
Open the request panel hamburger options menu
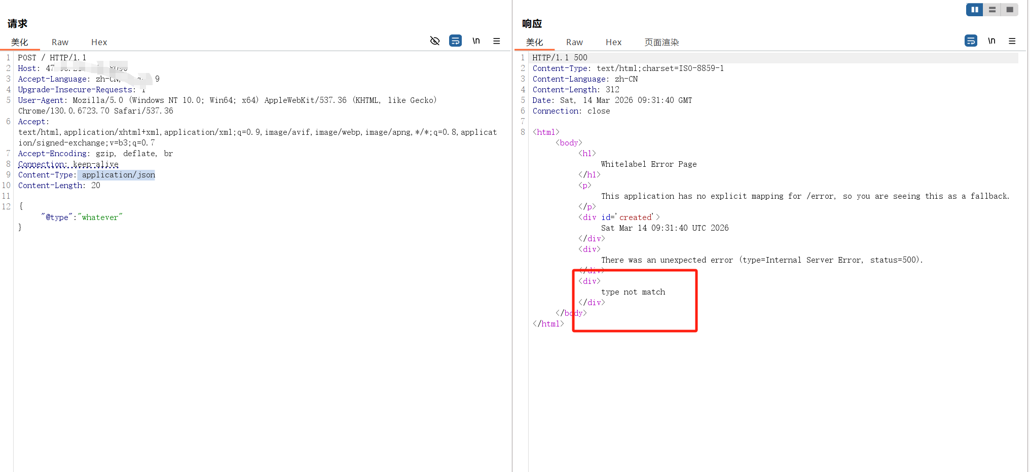click(496, 41)
